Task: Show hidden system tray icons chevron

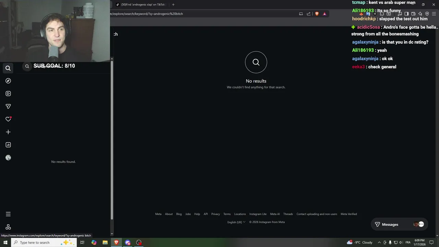Action: click(x=379, y=243)
